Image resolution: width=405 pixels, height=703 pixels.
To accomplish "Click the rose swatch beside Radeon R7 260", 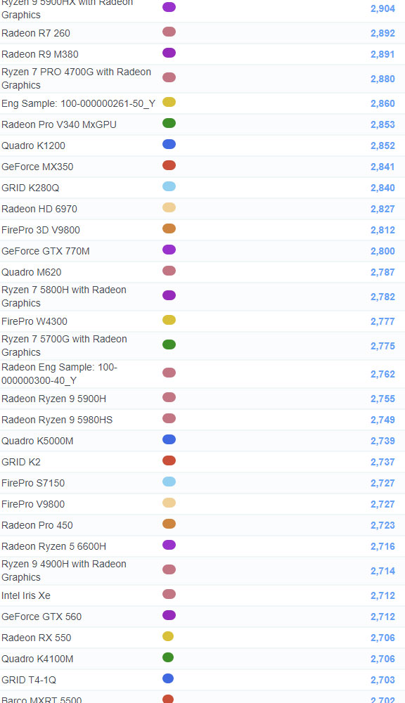I will (169, 32).
